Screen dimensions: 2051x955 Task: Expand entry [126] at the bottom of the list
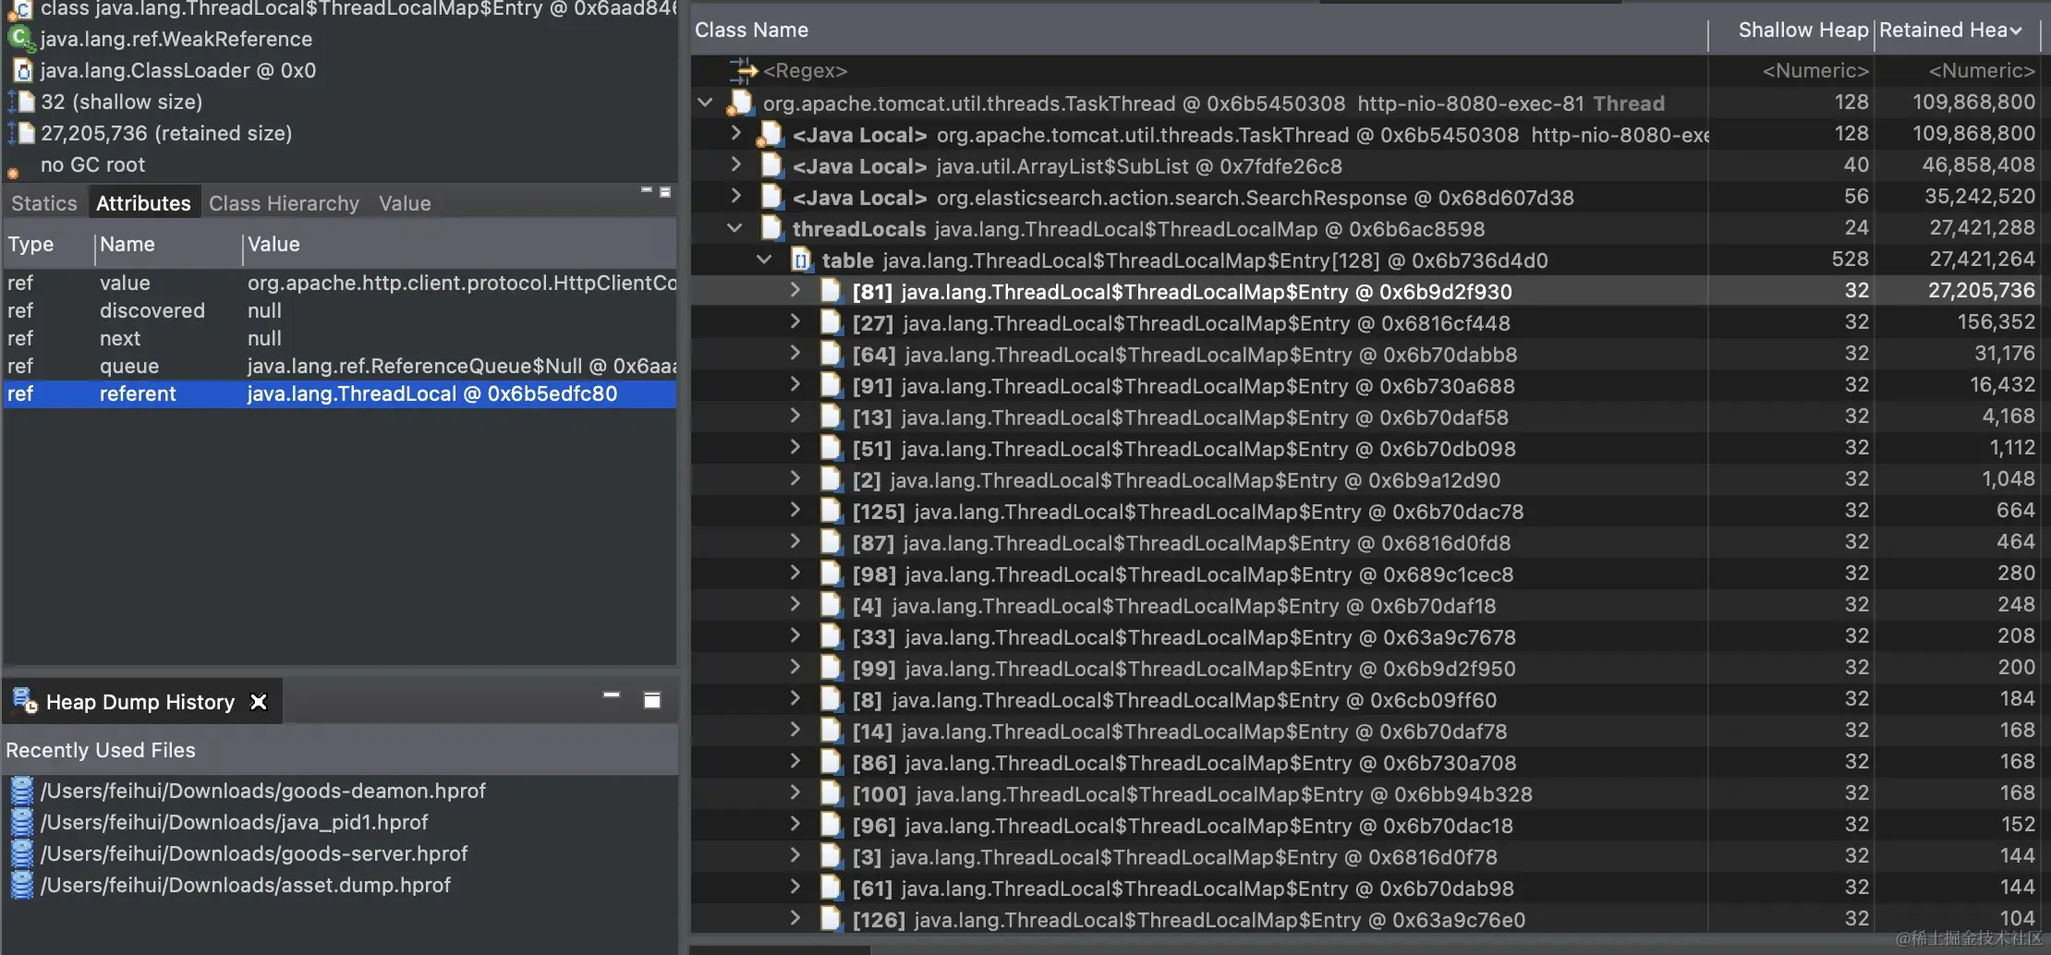coord(795,918)
